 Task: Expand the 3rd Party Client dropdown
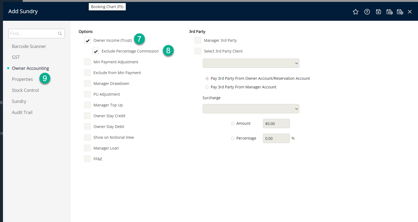251,63
